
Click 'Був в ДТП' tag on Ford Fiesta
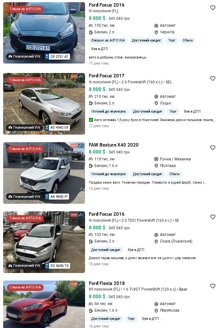click(x=150, y=319)
